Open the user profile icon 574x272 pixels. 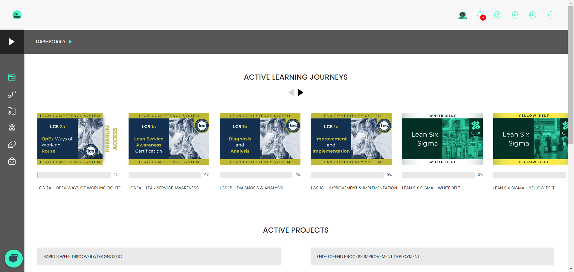click(x=498, y=15)
